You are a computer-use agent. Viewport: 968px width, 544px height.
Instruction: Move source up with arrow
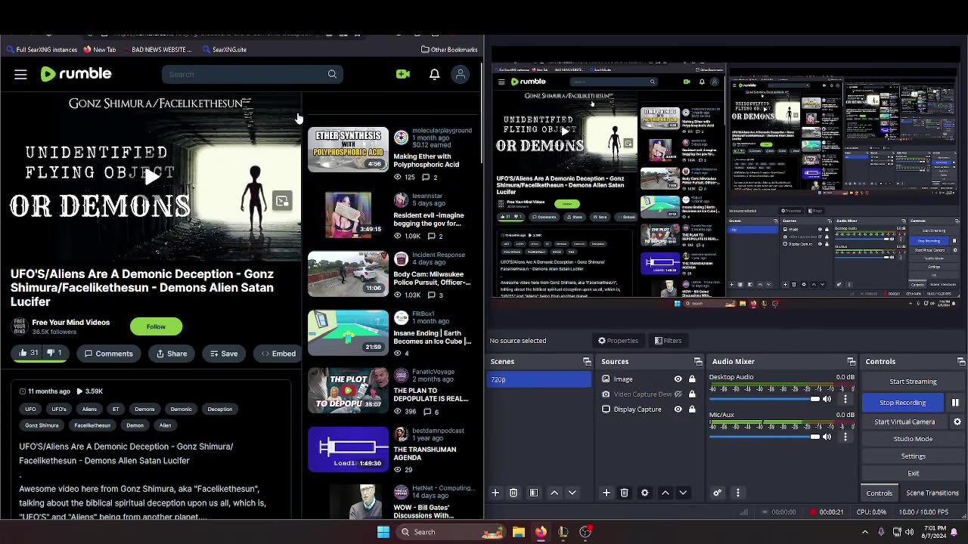[x=665, y=493]
